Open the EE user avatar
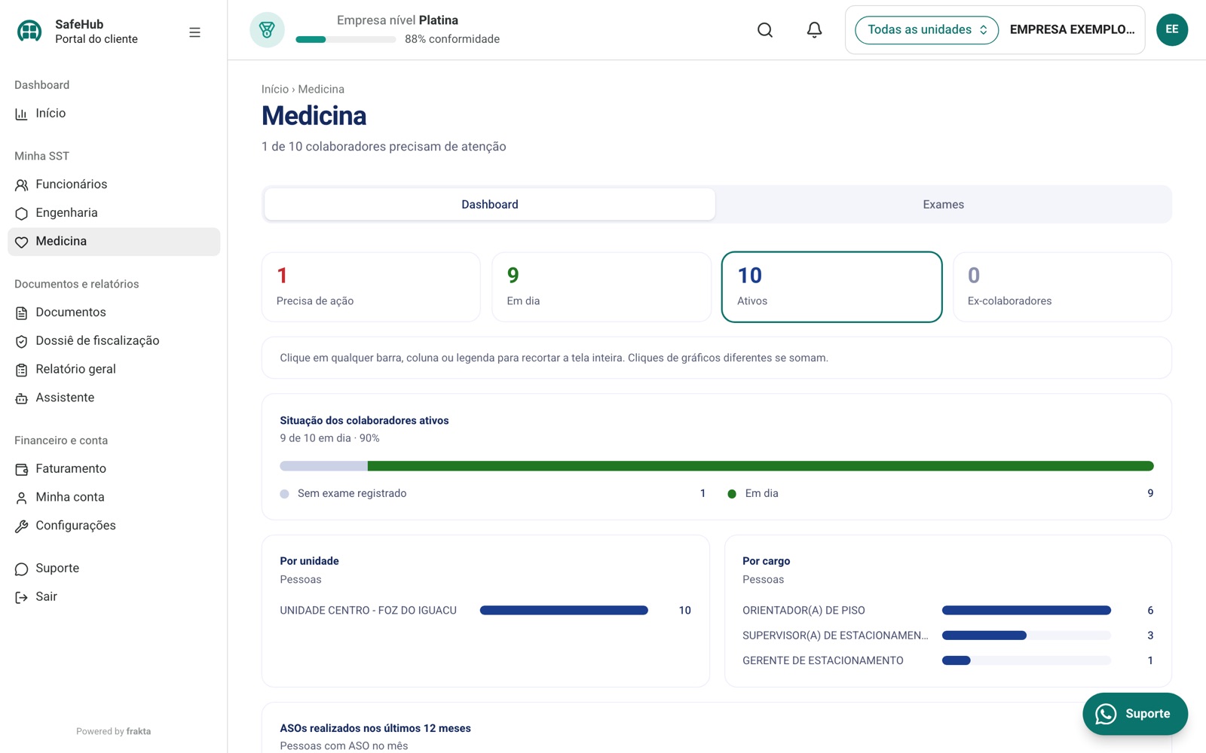The height and width of the screenshot is (753, 1206). [x=1172, y=30]
